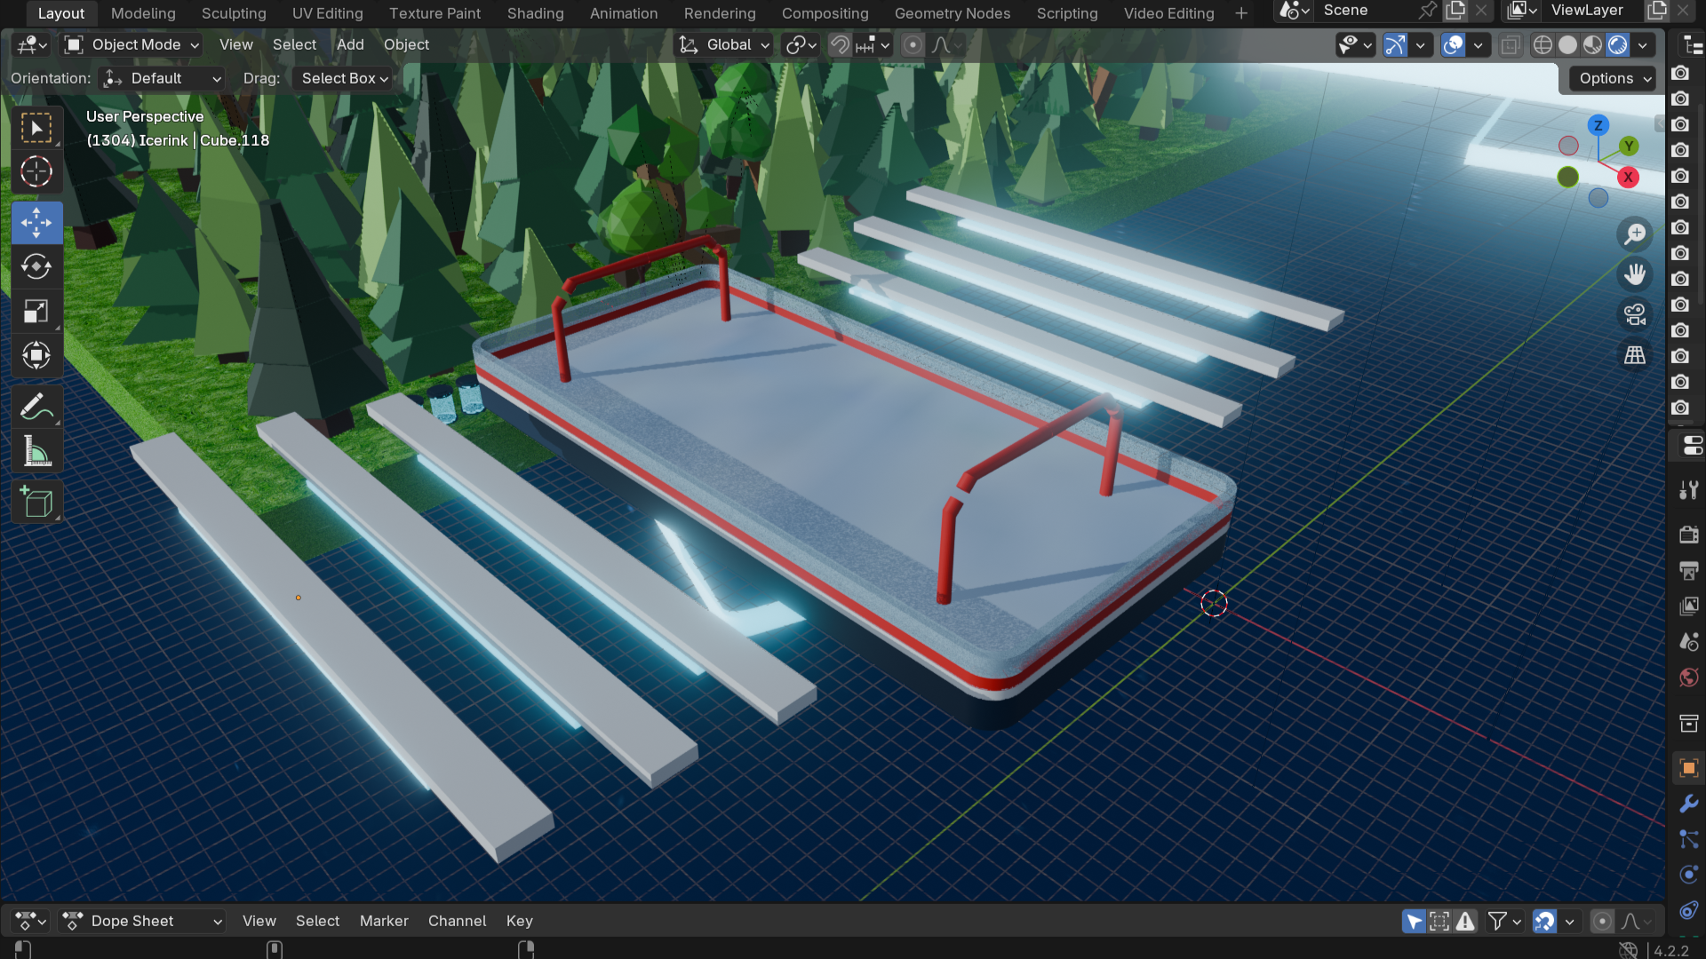The height and width of the screenshot is (959, 1706).
Task: Toggle viewport gizmos display
Action: (1395, 44)
